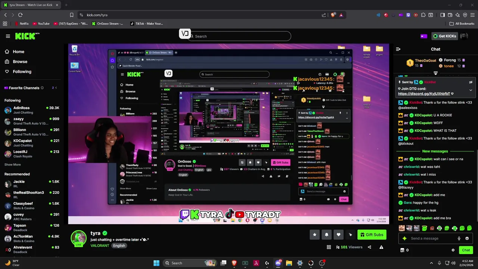Open the chat shop icon showing 0
The width and height of the screenshot is (478, 269).
pos(404,250)
